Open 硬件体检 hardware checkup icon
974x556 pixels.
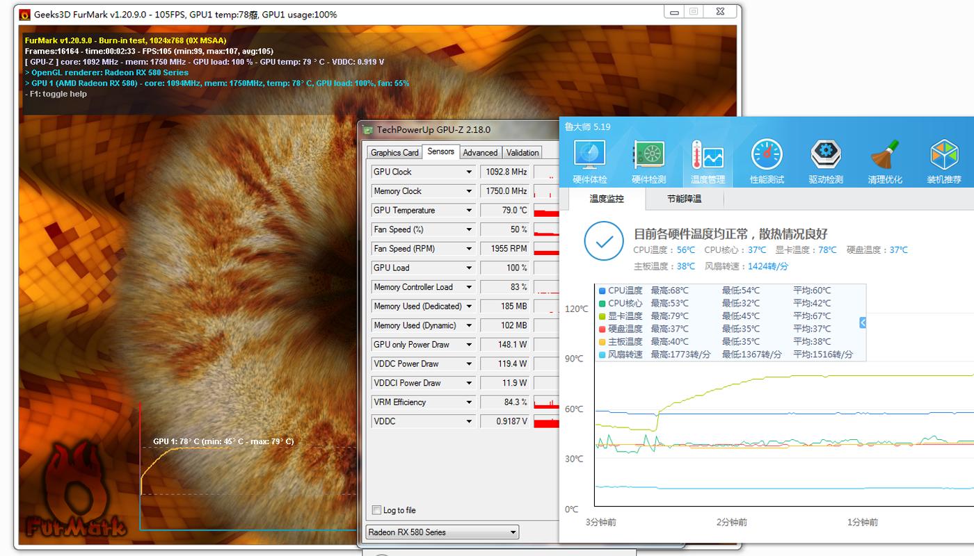tap(589, 155)
